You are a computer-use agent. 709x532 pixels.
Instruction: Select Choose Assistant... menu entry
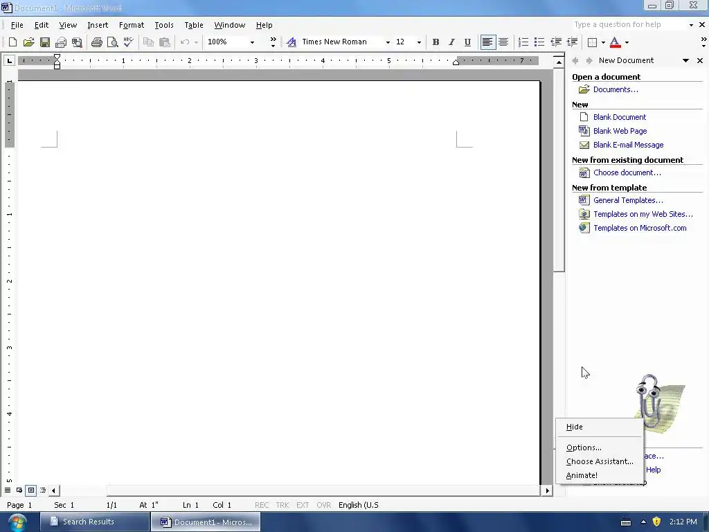(x=600, y=461)
